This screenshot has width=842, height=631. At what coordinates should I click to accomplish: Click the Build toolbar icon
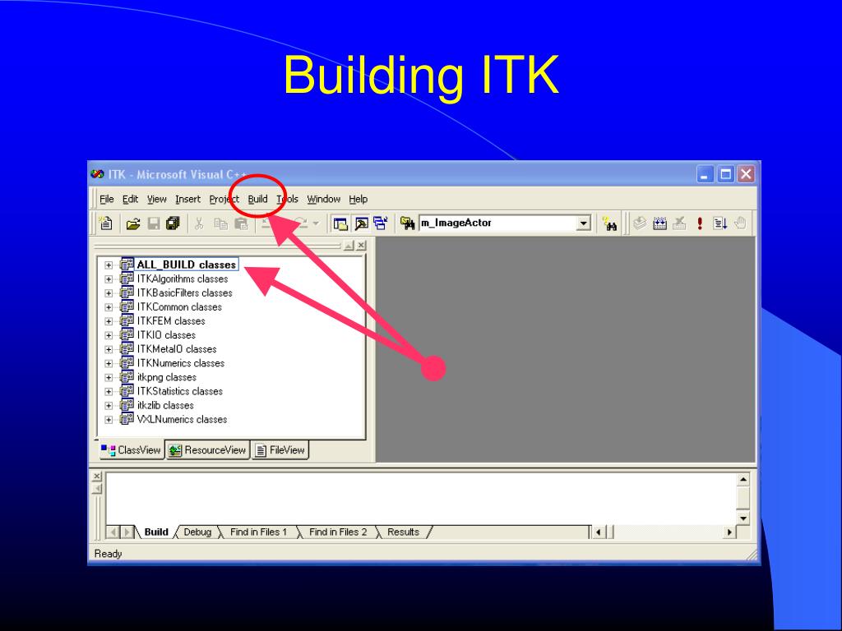coord(659,223)
